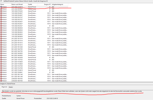Viewport: 153px width, 100px height.
Task: Click critical icon of the 19.11.2021 03:06:41 event
Action: pyautogui.click(x=1, y=72)
